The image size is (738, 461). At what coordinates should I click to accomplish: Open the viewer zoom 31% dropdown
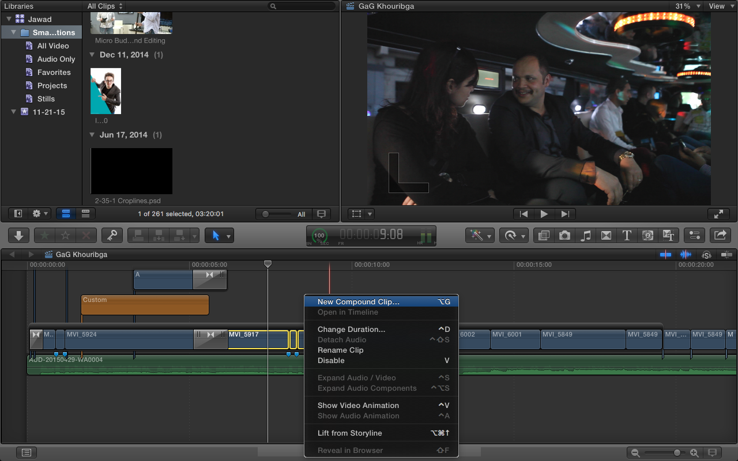coord(688,6)
